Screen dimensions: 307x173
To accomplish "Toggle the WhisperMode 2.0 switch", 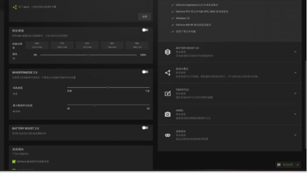I will click(x=145, y=72).
